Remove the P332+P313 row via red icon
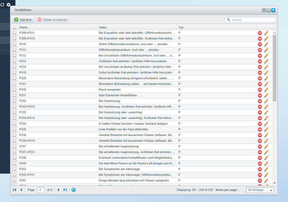The width and height of the screenshot is (288, 202). pos(260,107)
